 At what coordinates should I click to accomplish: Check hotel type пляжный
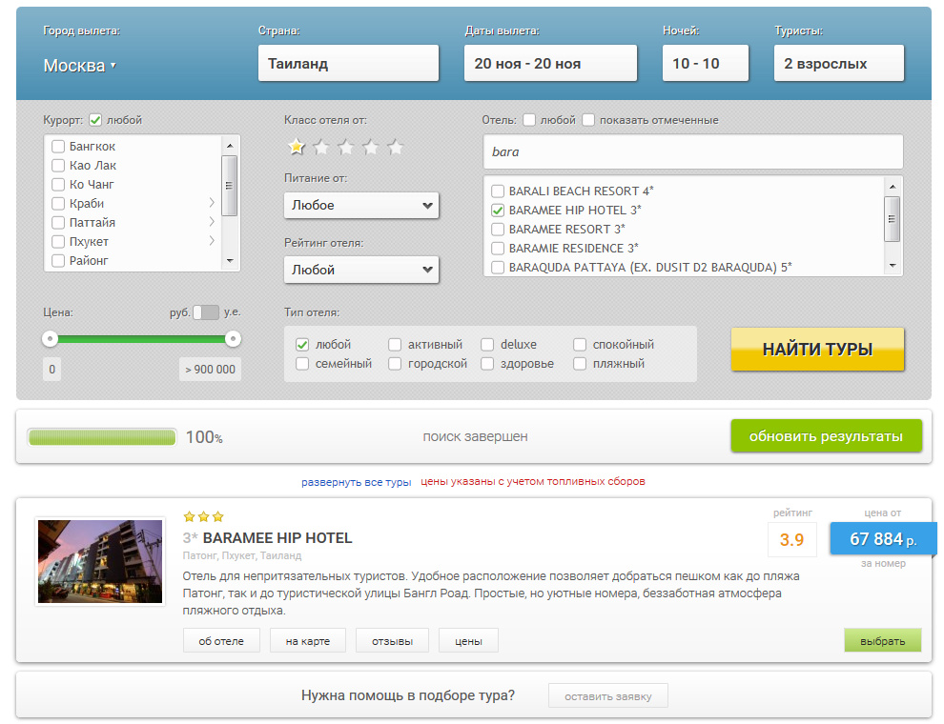[x=580, y=364]
